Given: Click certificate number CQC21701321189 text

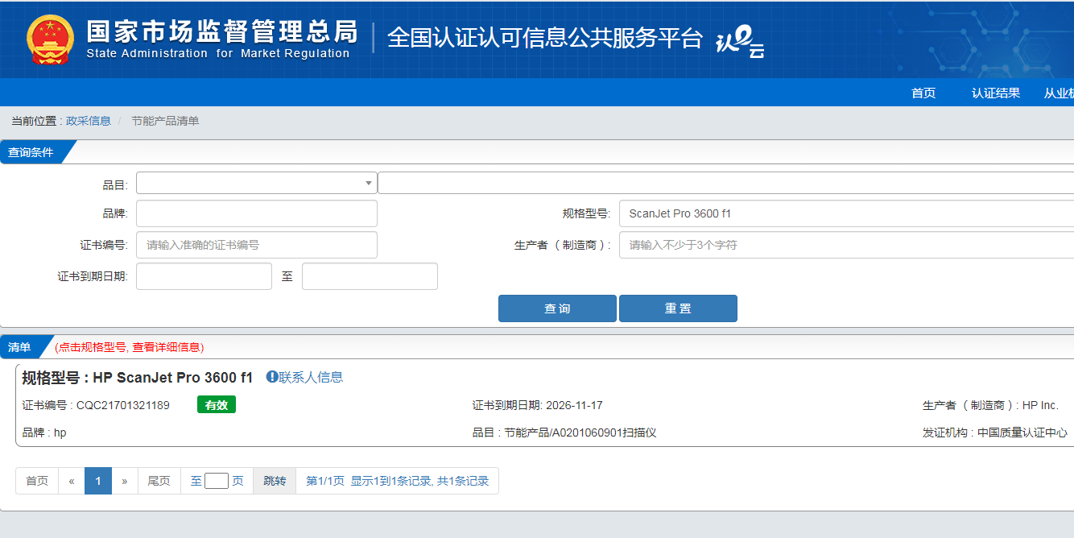Looking at the screenshot, I should [123, 405].
